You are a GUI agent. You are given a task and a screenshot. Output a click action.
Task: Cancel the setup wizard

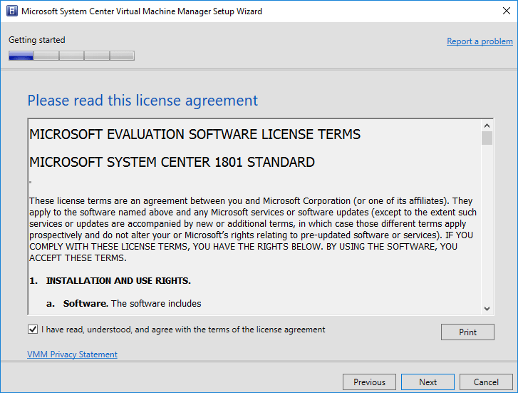coord(486,382)
